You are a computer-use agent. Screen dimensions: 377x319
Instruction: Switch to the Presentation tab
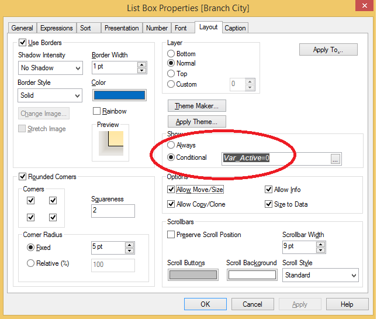click(x=122, y=28)
